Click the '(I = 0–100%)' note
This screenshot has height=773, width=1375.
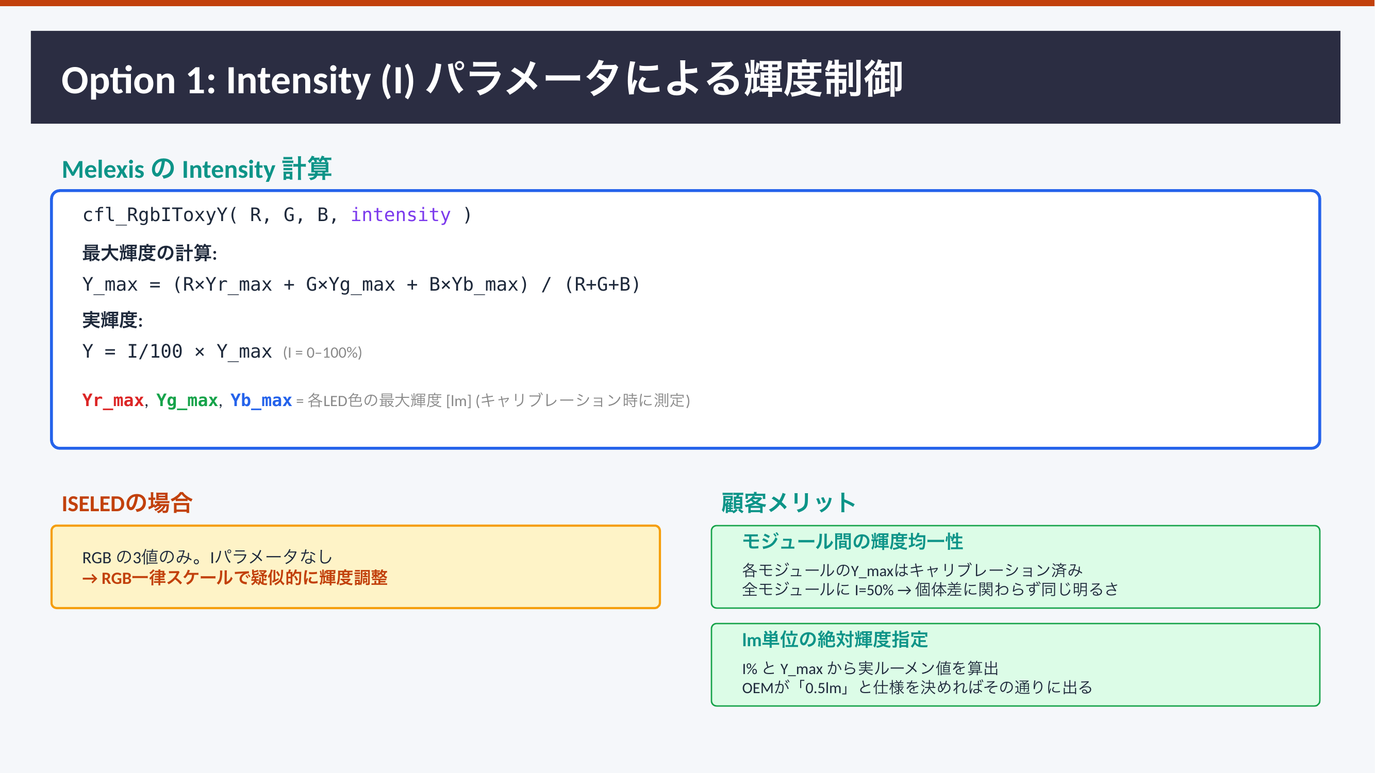point(322,352)
